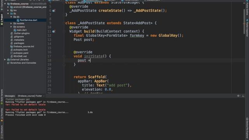249x140 pixels.
Task: Click the ios folder icon
Action: click(x=12, y=10)
